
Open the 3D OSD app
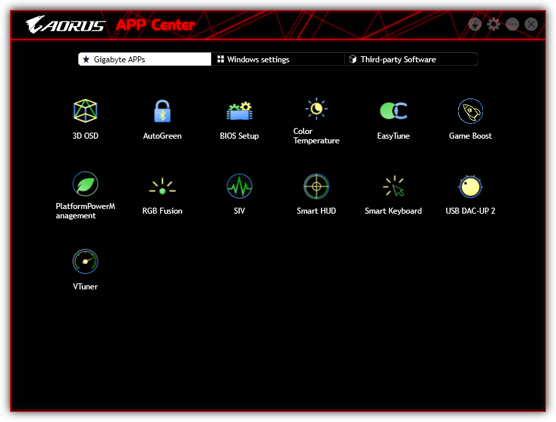[85, 111]
